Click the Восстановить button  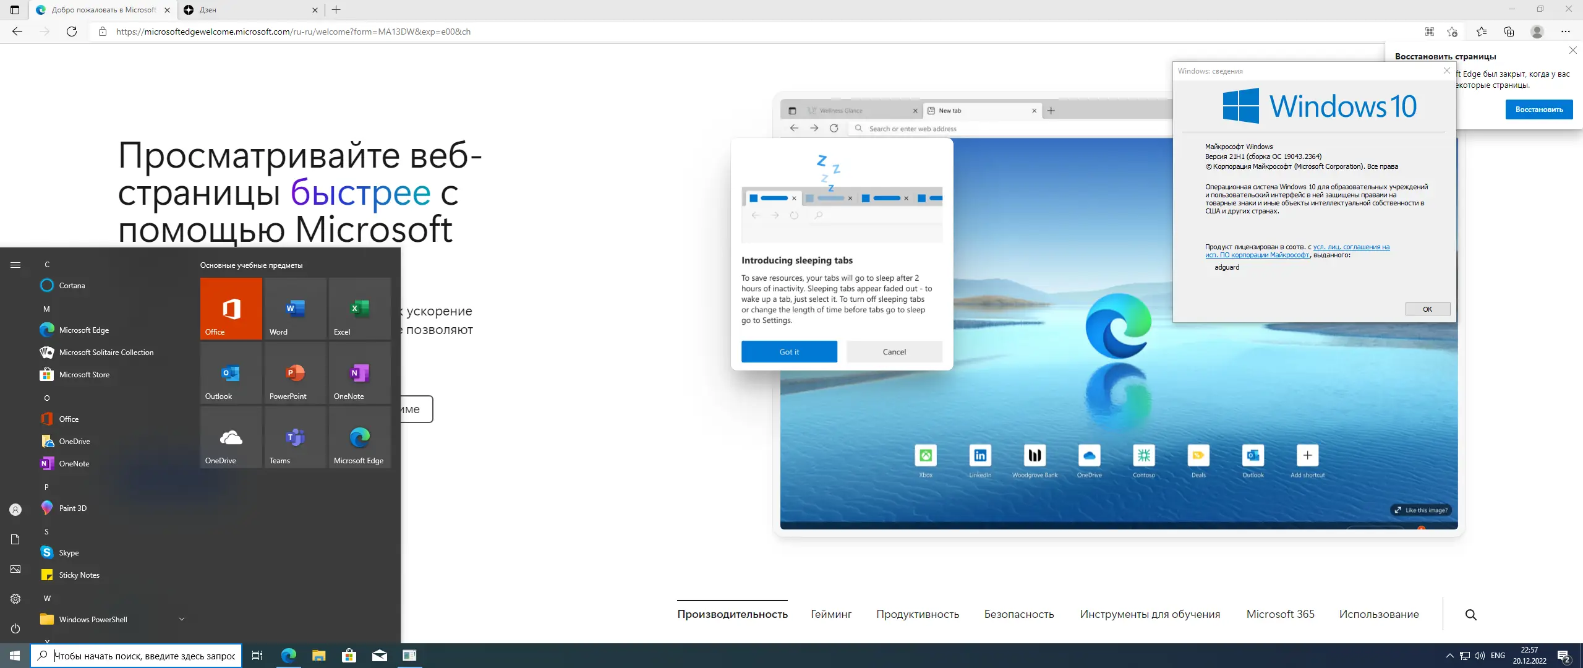(1538, 109)
